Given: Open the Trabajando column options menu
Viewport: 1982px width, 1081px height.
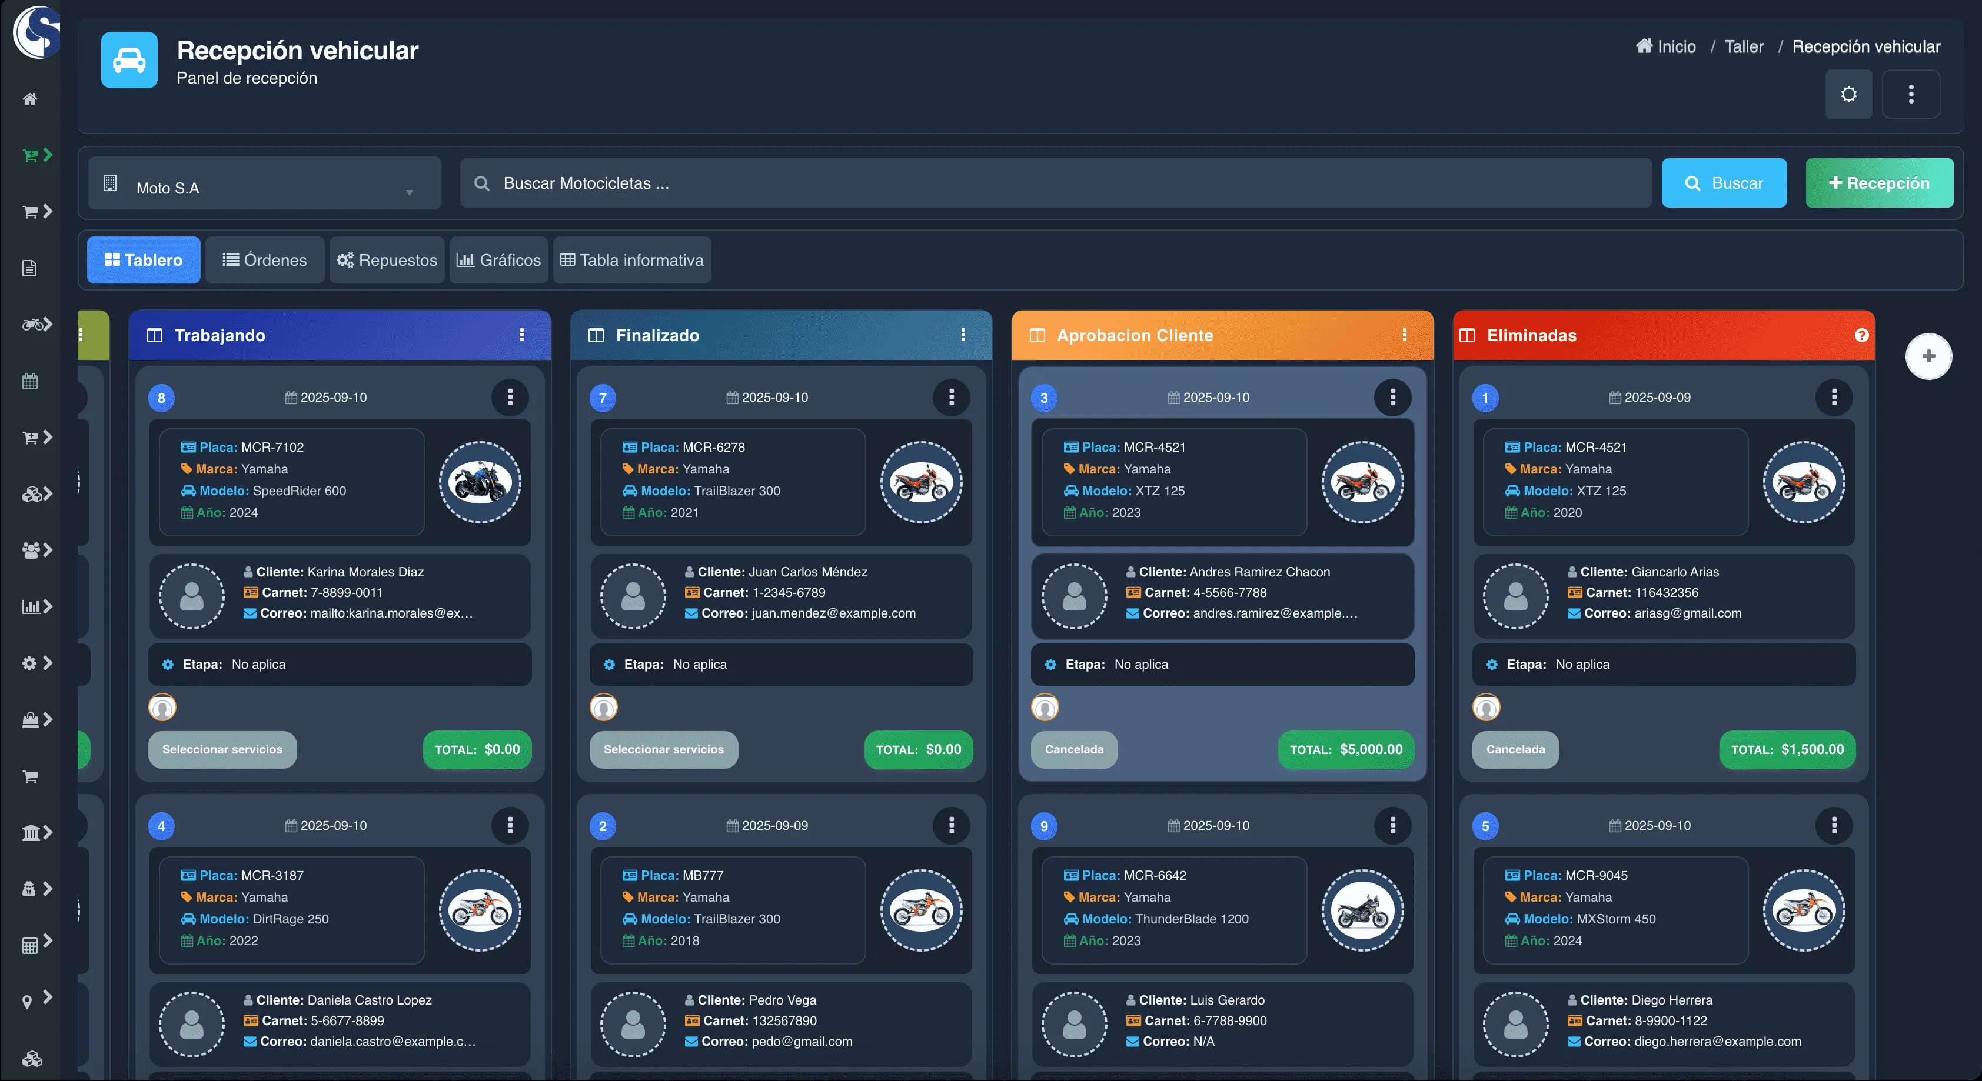Looking at the screenshot, I should coord(521,335).
